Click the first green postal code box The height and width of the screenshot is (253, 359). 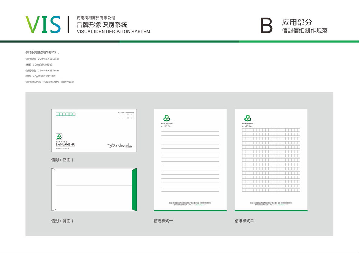tap(57, 114)
